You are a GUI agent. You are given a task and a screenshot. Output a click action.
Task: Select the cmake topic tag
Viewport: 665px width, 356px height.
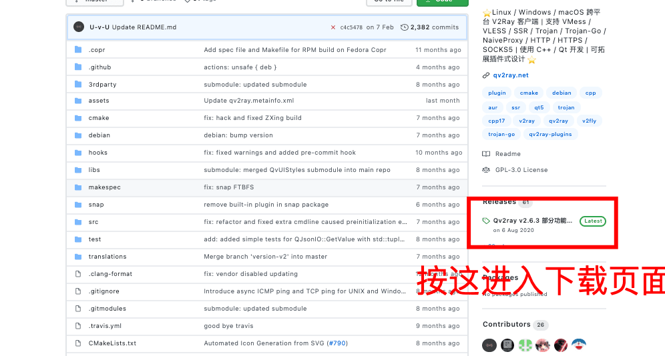pos(529,93)
